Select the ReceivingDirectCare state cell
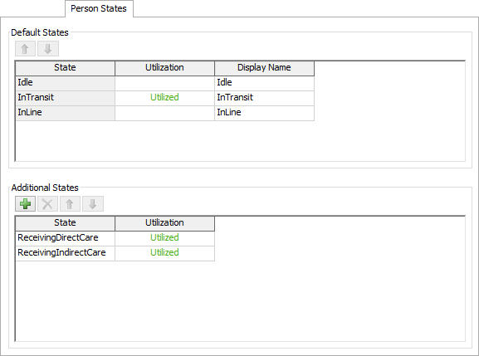 [x=65, y=238]
